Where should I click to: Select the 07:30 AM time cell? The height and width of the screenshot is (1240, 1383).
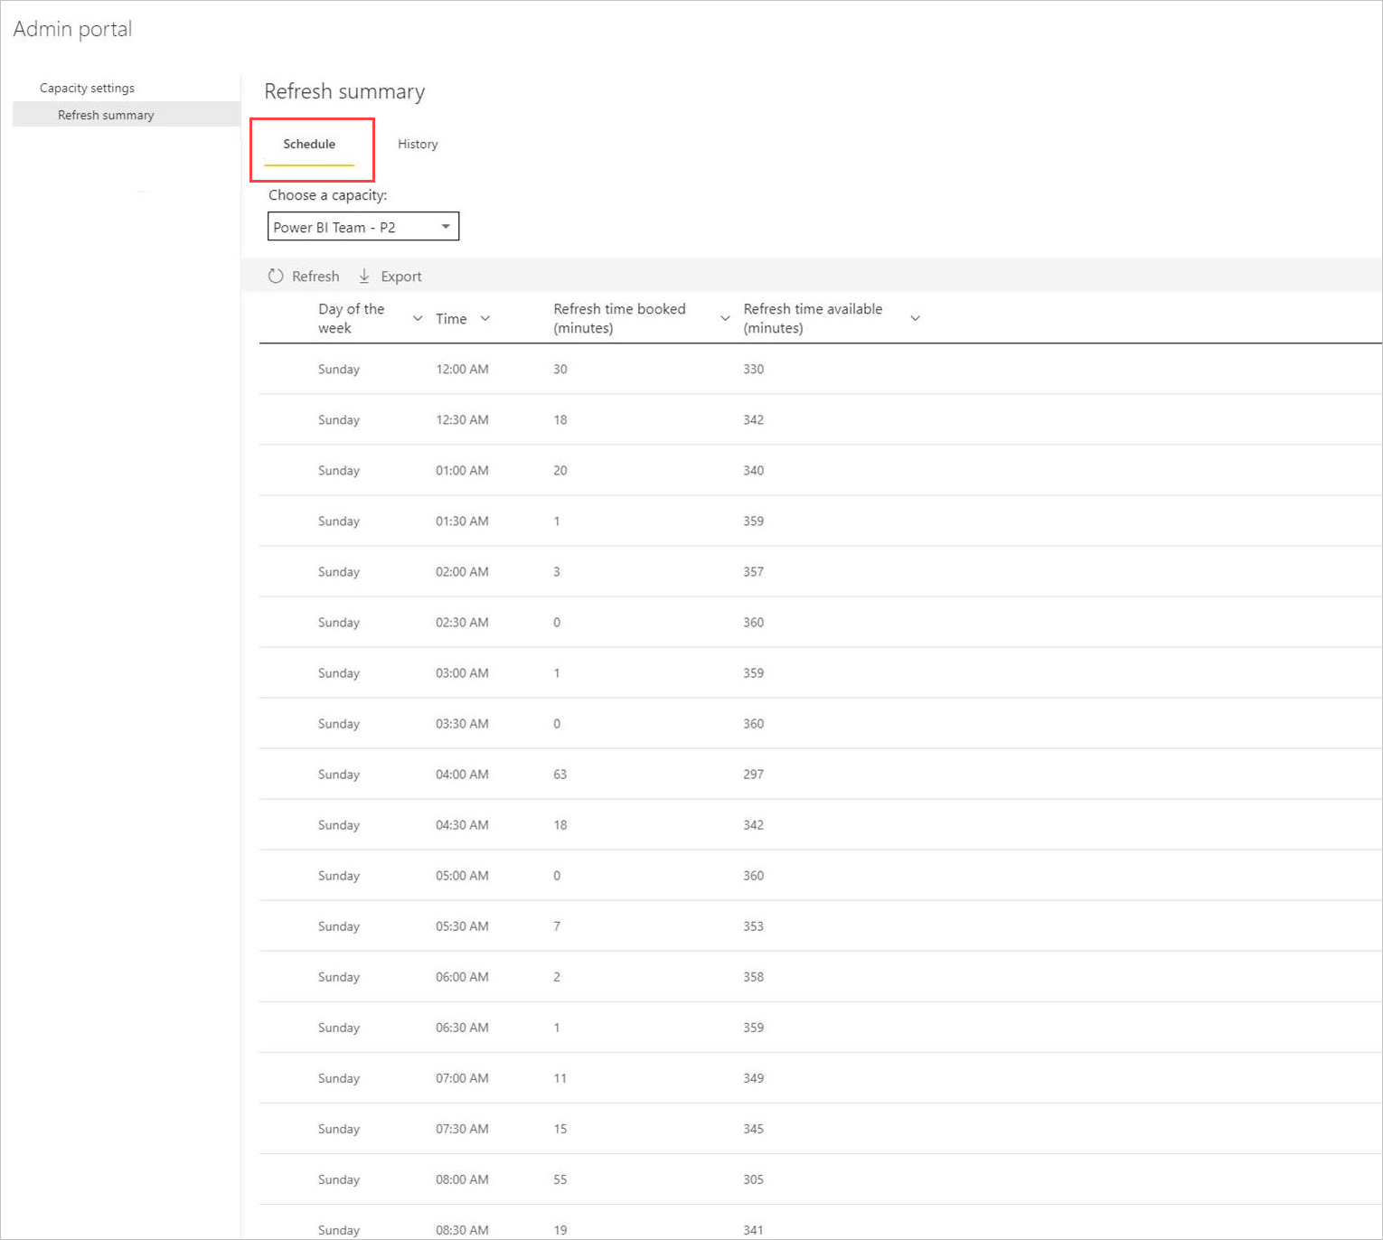click(462, 1128)
